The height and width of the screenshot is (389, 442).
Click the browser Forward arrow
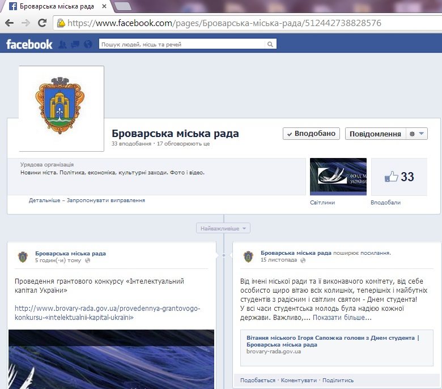pos(25,23)
